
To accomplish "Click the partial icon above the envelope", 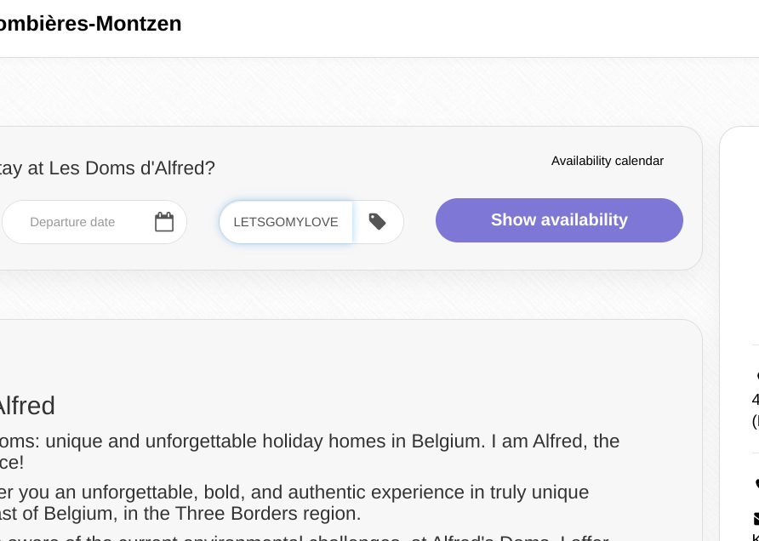I will (x=756, y=483).
